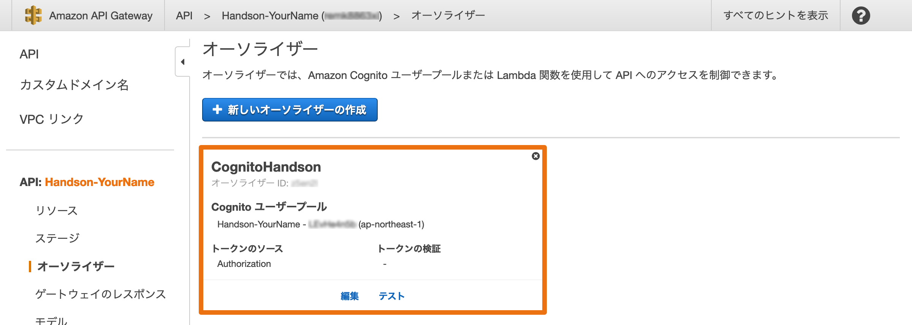912x325 pixels.
Task: Create a new authorizer with the blue button
Action: point(290,110)
